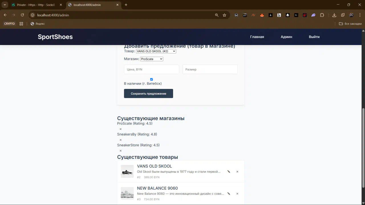Click the Выйти logout link
This screenshot has height=205, width=365.
(x=314, y=37)
